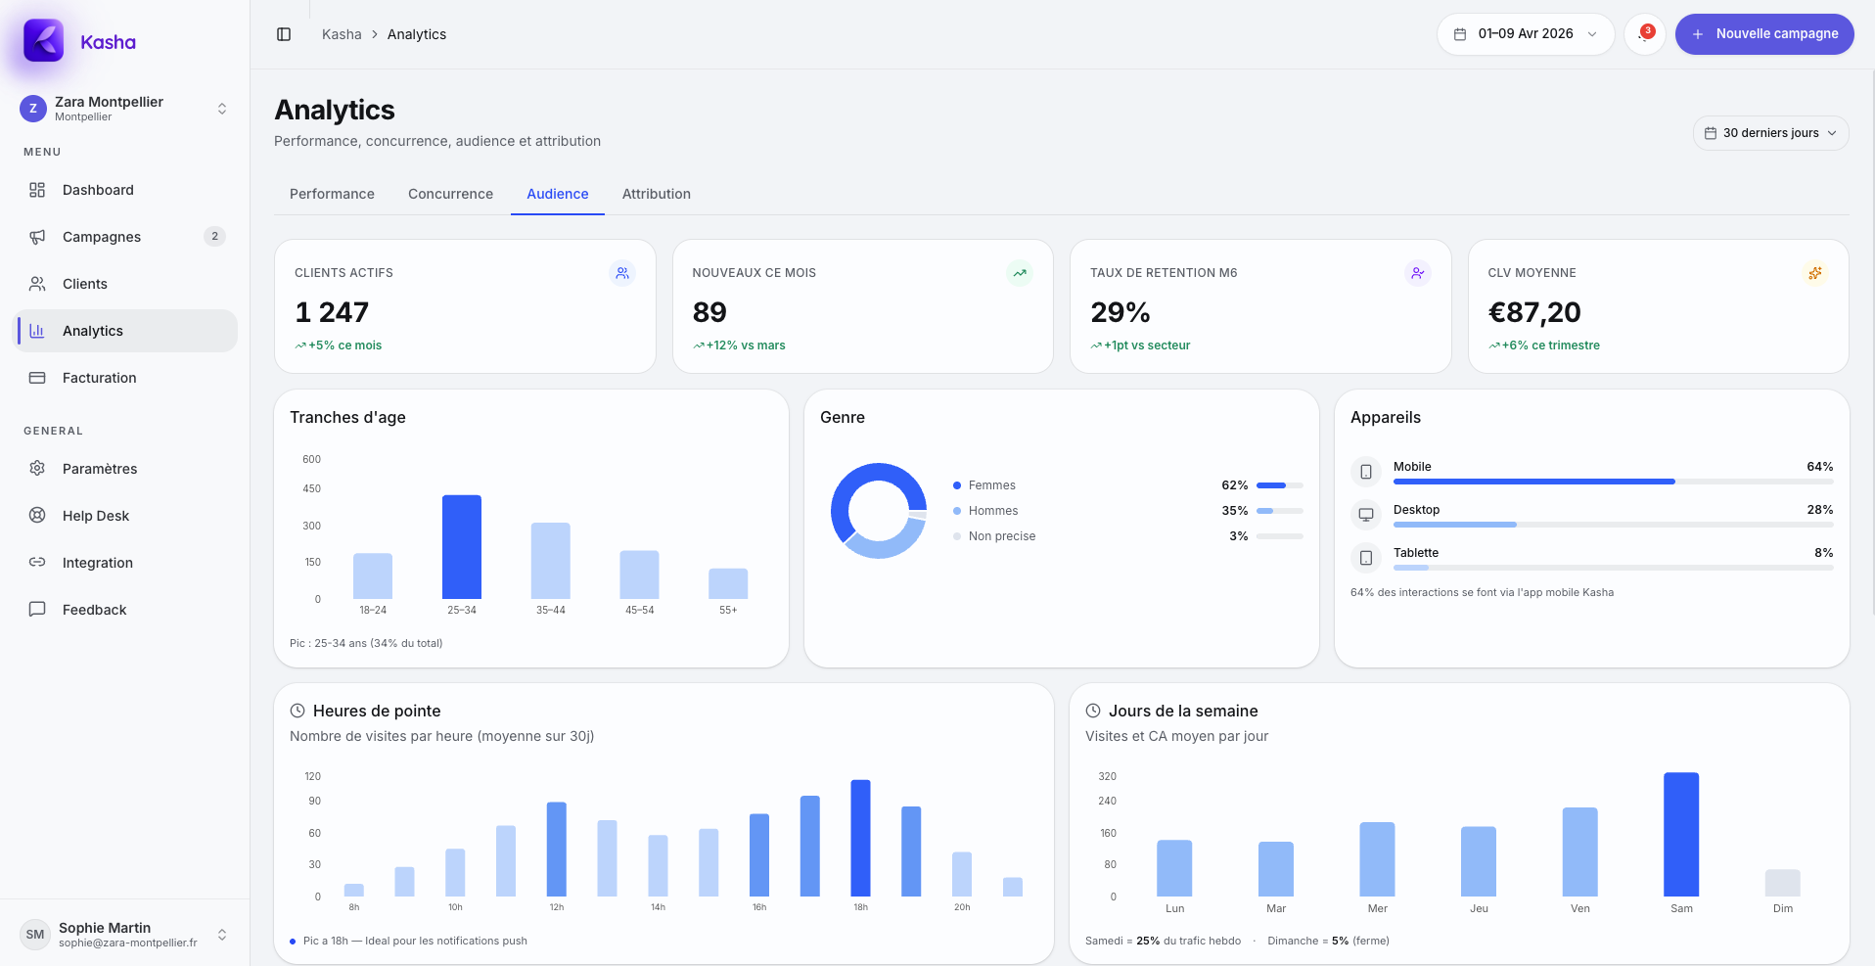Click the Mobile device icon
Image resolution: width=1875 pixels, height=966 pixels.
click(1366, 472)
